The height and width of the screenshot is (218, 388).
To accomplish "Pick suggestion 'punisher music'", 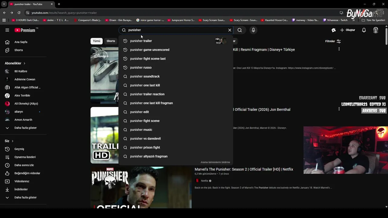I will [x=175, y=130].
